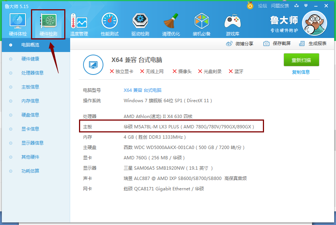Click the bullet icon beside 硬盘信息
This screenshot has width=336, height=225.
(x=11, y=115)
